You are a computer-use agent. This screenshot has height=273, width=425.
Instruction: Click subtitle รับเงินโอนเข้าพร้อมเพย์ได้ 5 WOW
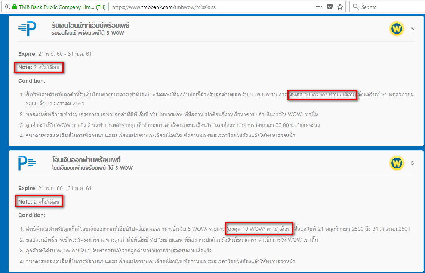tap(88, 33)
